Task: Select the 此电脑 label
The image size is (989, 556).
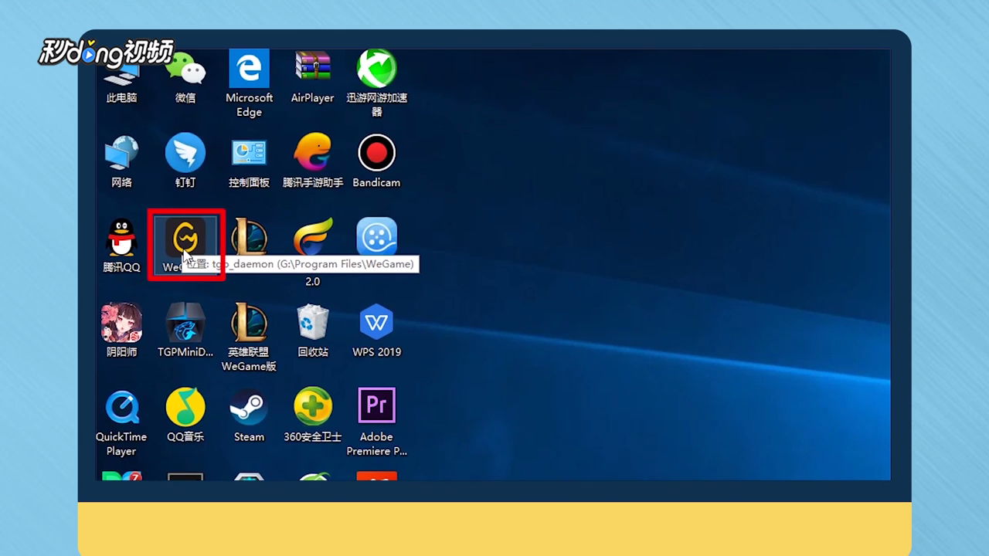Action: click(x=121, y=98)
